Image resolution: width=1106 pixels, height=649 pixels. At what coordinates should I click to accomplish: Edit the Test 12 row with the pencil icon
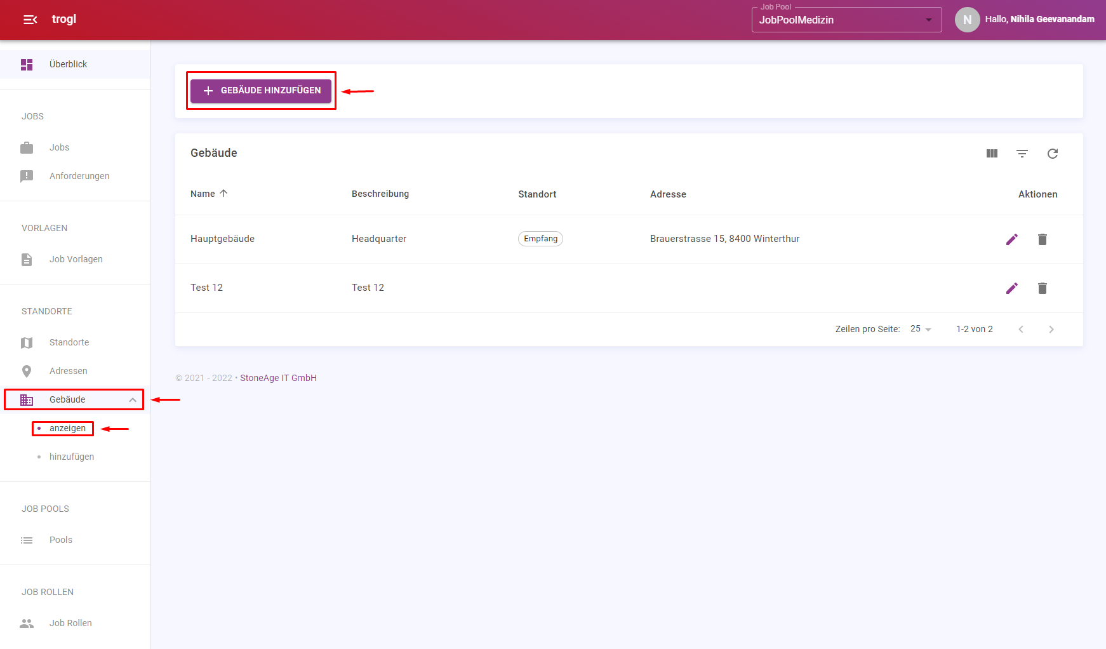1012,288
